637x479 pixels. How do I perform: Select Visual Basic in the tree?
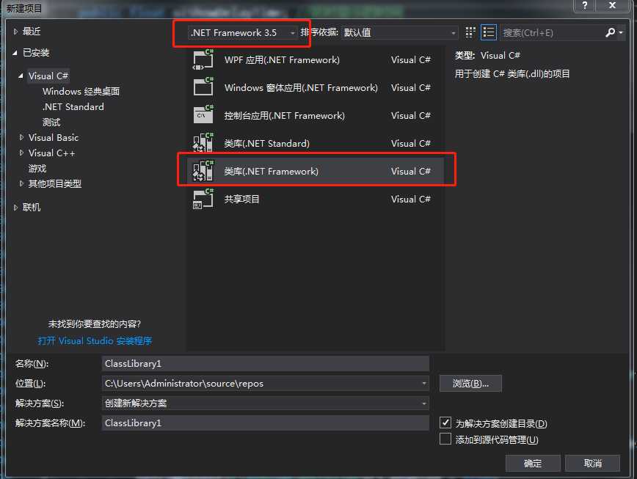tap(54, 138)
